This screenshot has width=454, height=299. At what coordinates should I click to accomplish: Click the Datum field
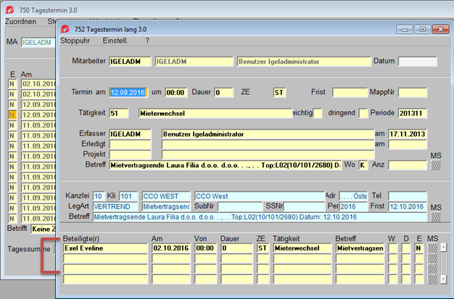[418, 62]
